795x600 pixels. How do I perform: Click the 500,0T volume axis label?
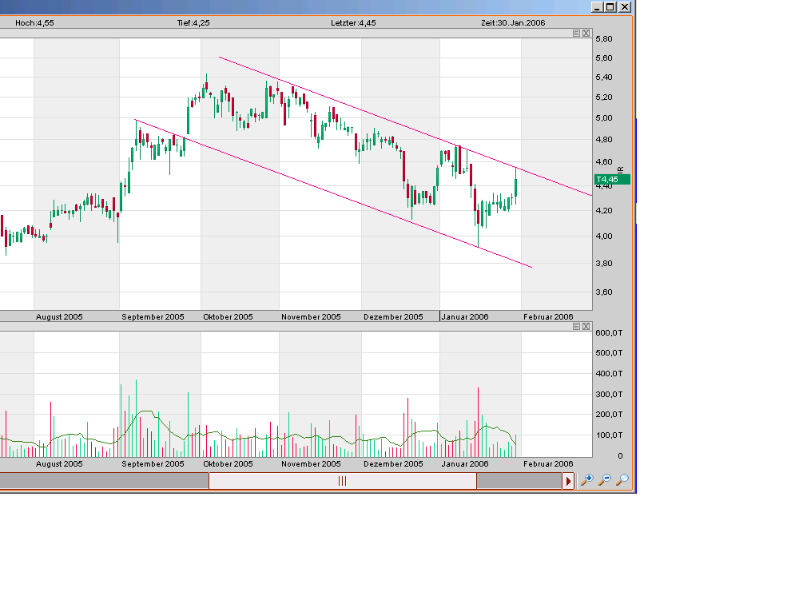pyautogui.click(x=609, y=352)
